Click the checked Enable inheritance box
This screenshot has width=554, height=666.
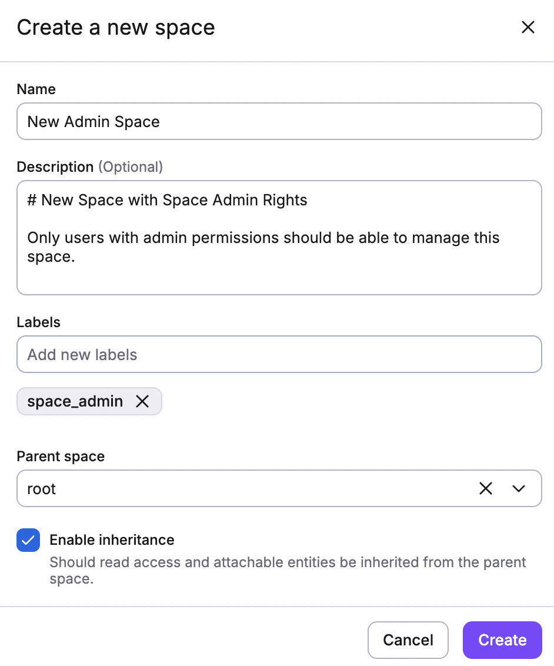coord(28,540)
